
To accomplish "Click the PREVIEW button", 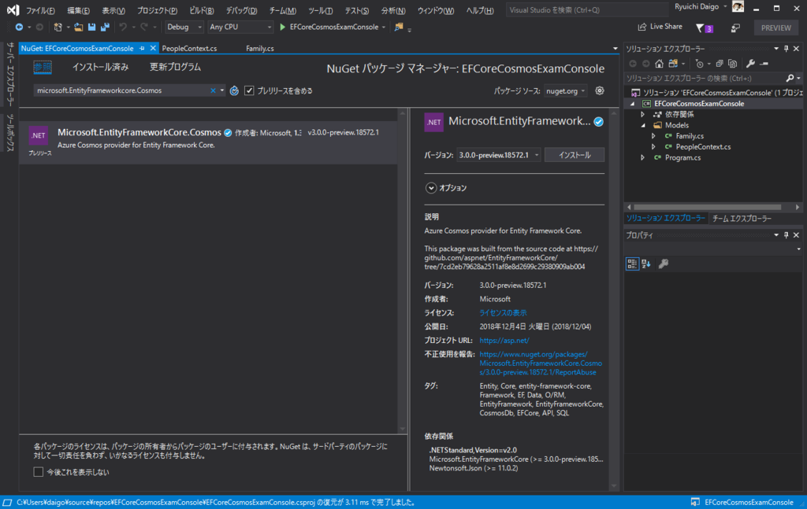I will click(776, 28).
